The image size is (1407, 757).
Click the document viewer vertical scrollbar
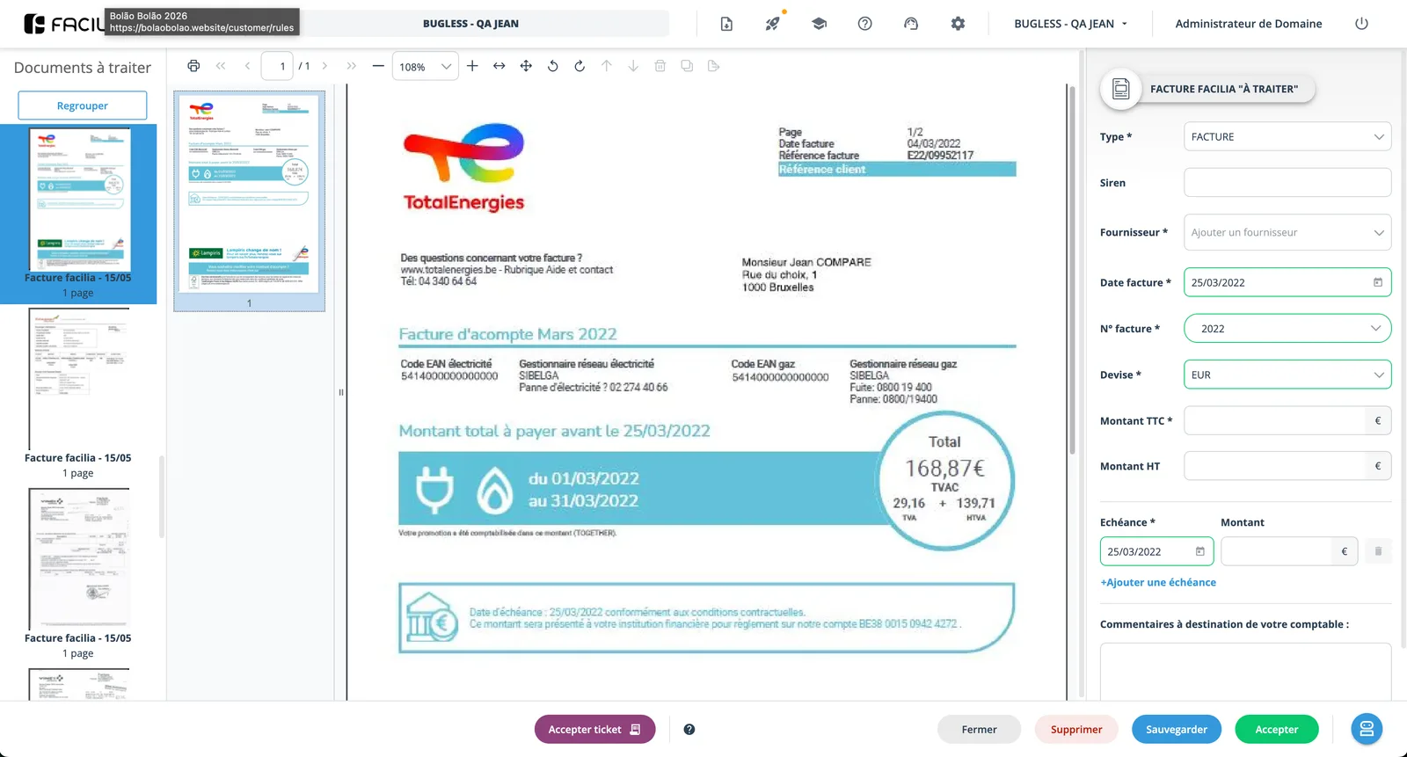coord(1072,269)
